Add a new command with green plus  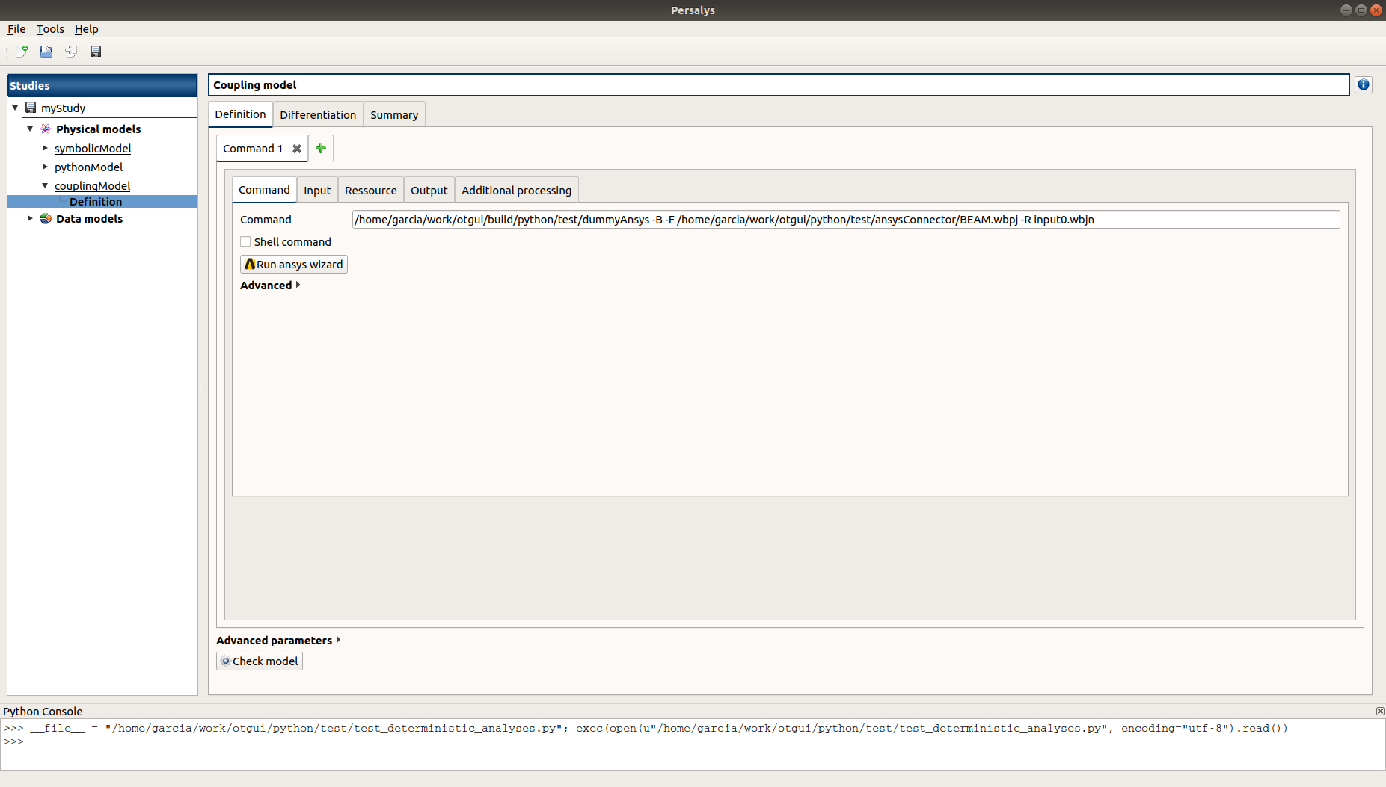(321, 149)
